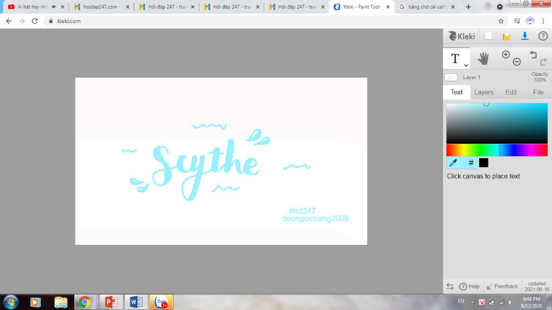552x310 pixels.
Task: Open the volume control in tray
Action: coord(511,302)
